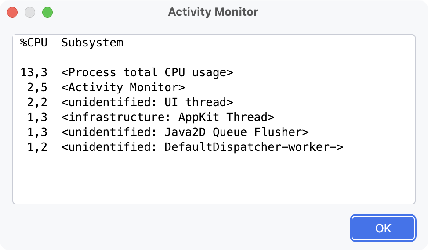
Task: Click the DefaultDispatcher-worker entry
Action: tap(202, 147)
